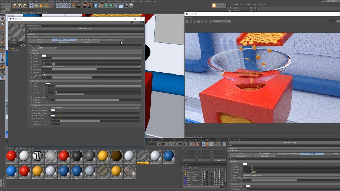340x191 pixels.
Task: Click Refresh in Redshift IPR toolbar
Action: coord(191,21)
